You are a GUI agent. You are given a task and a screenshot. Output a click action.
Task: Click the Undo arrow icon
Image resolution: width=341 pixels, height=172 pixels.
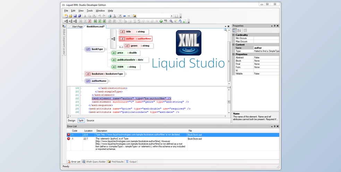tap(100, 16)
